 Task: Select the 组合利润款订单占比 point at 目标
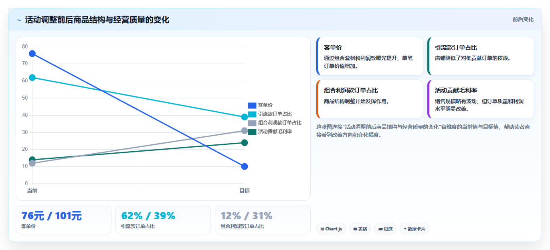click(x=245, y=131)
